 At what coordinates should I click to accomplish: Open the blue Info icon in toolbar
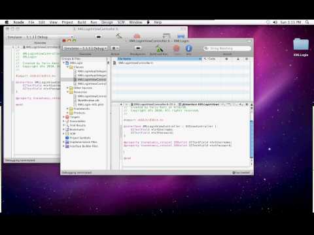(188, 48)
